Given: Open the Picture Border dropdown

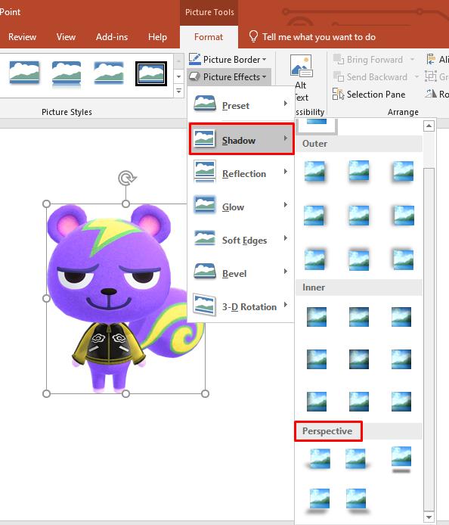Looking at the screenshot, I should coord(228,60).
